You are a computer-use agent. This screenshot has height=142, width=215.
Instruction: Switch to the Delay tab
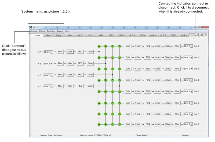click(59, 35)
